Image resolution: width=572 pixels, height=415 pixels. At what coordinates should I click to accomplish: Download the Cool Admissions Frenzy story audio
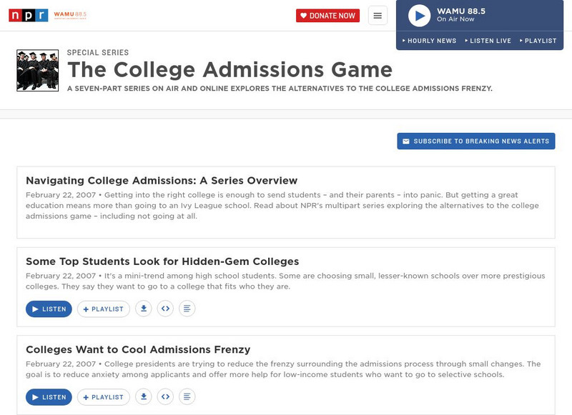(x=144, y=397)
